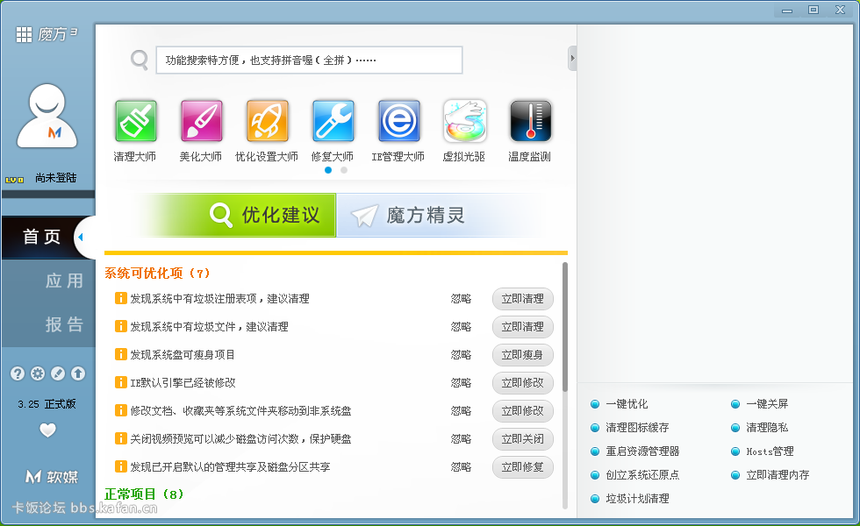Click warning icon beside IE默认引擎已经被修改

pyautogui.click(x=121, y=382)
